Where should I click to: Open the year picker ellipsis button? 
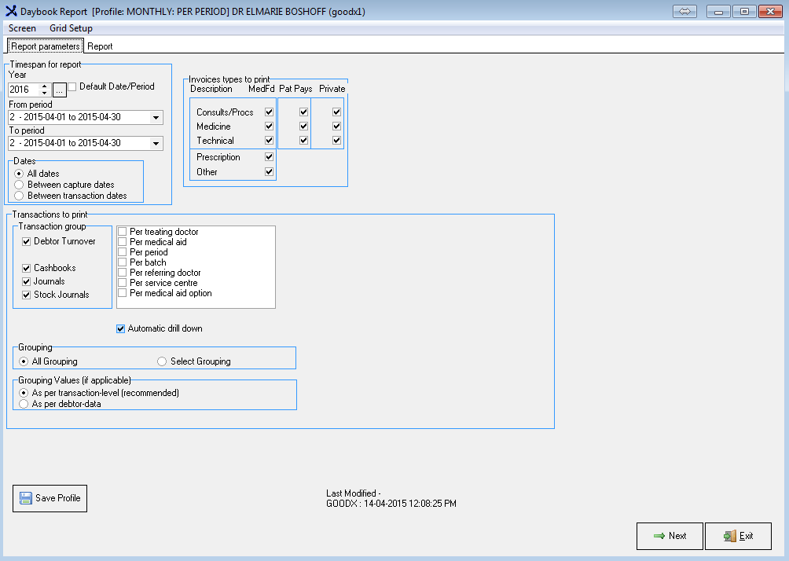coord(60,90)
